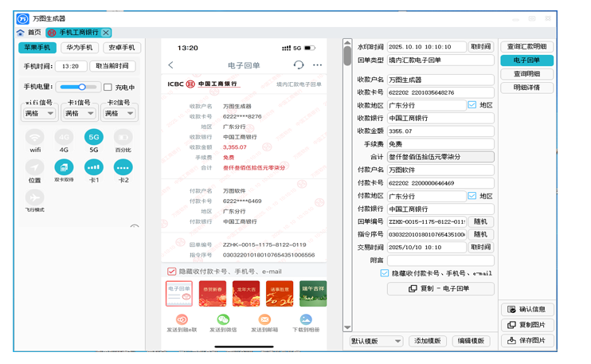Click the refresh icon in phone header
591x364 pixels.
[299, 65]
